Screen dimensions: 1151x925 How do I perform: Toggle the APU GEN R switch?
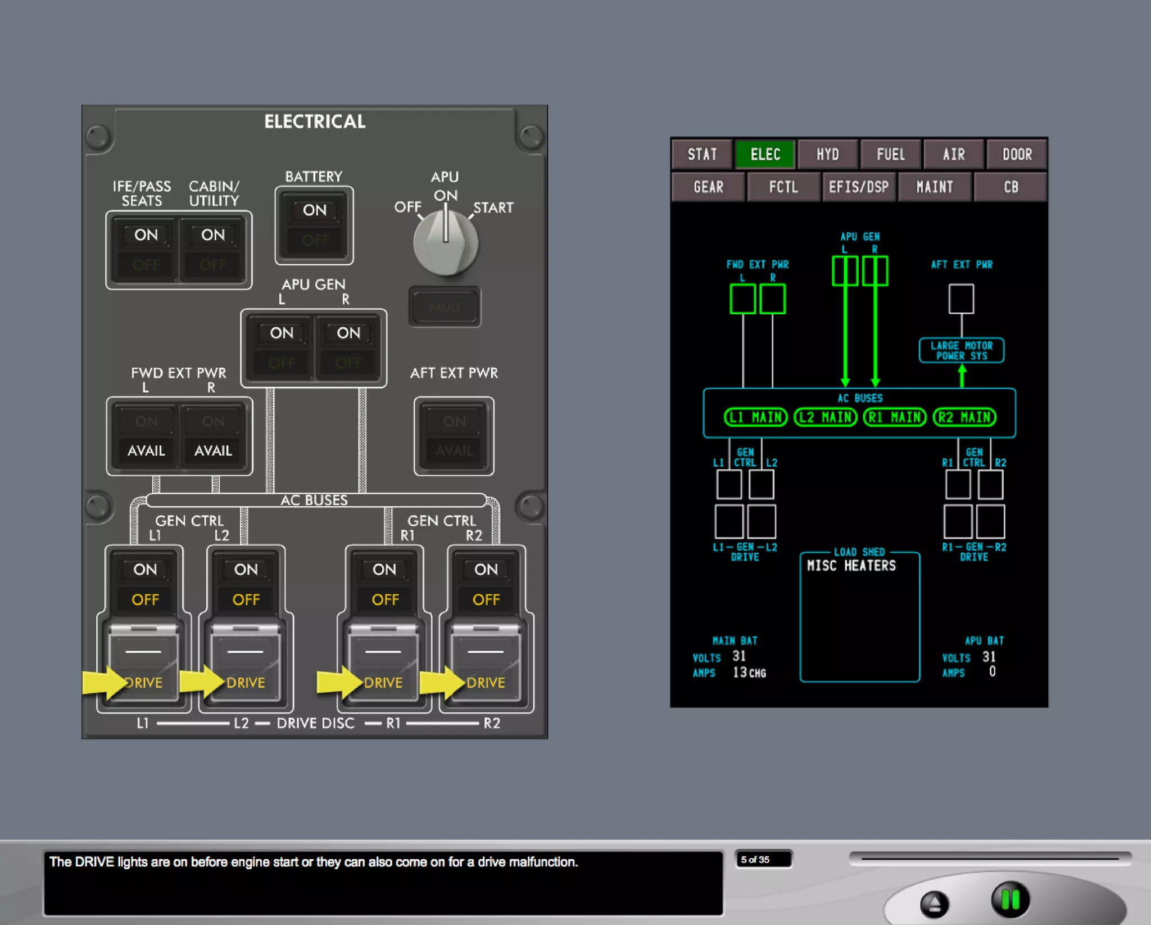pyautogui.click(x=348, y=348)
